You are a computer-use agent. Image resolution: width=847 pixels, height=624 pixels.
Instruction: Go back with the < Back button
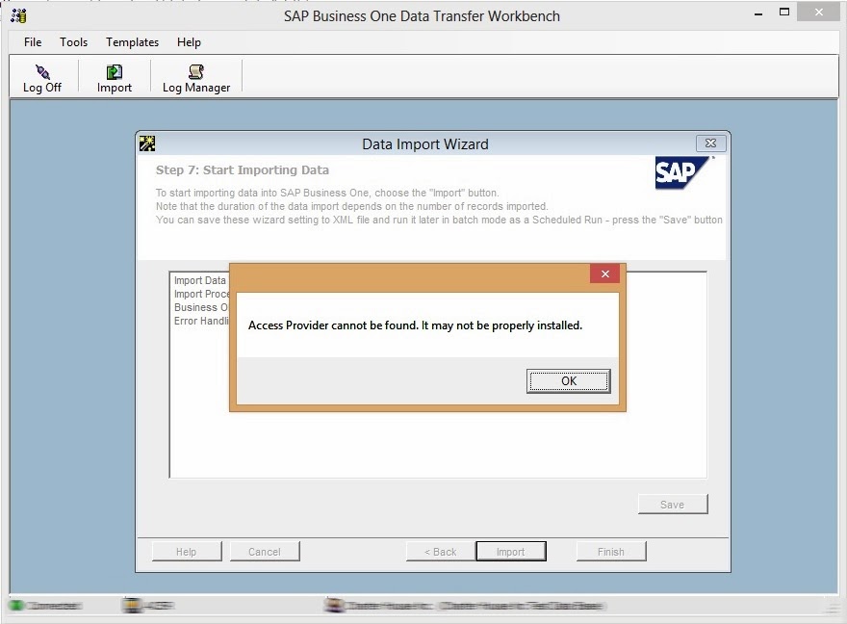(x=438, y=551)
